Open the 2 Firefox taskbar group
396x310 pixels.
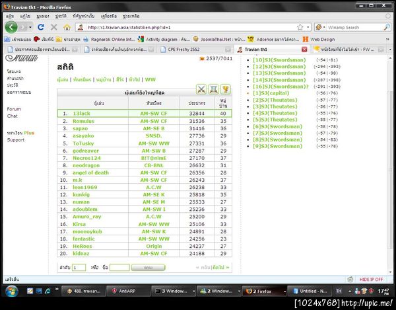(x=265, y=291)
